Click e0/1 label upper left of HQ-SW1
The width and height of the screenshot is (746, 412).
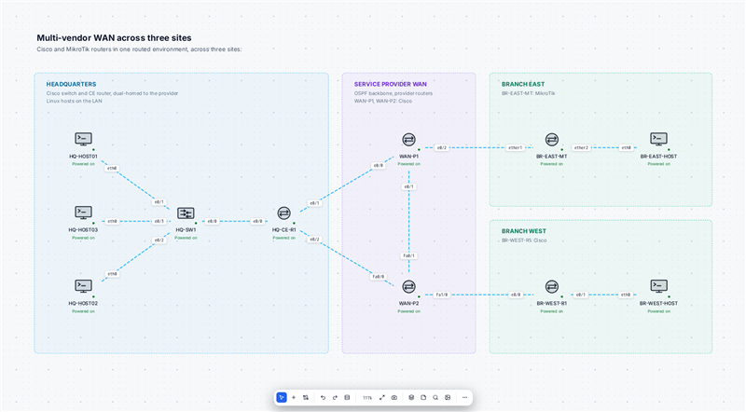coord(159,202)
